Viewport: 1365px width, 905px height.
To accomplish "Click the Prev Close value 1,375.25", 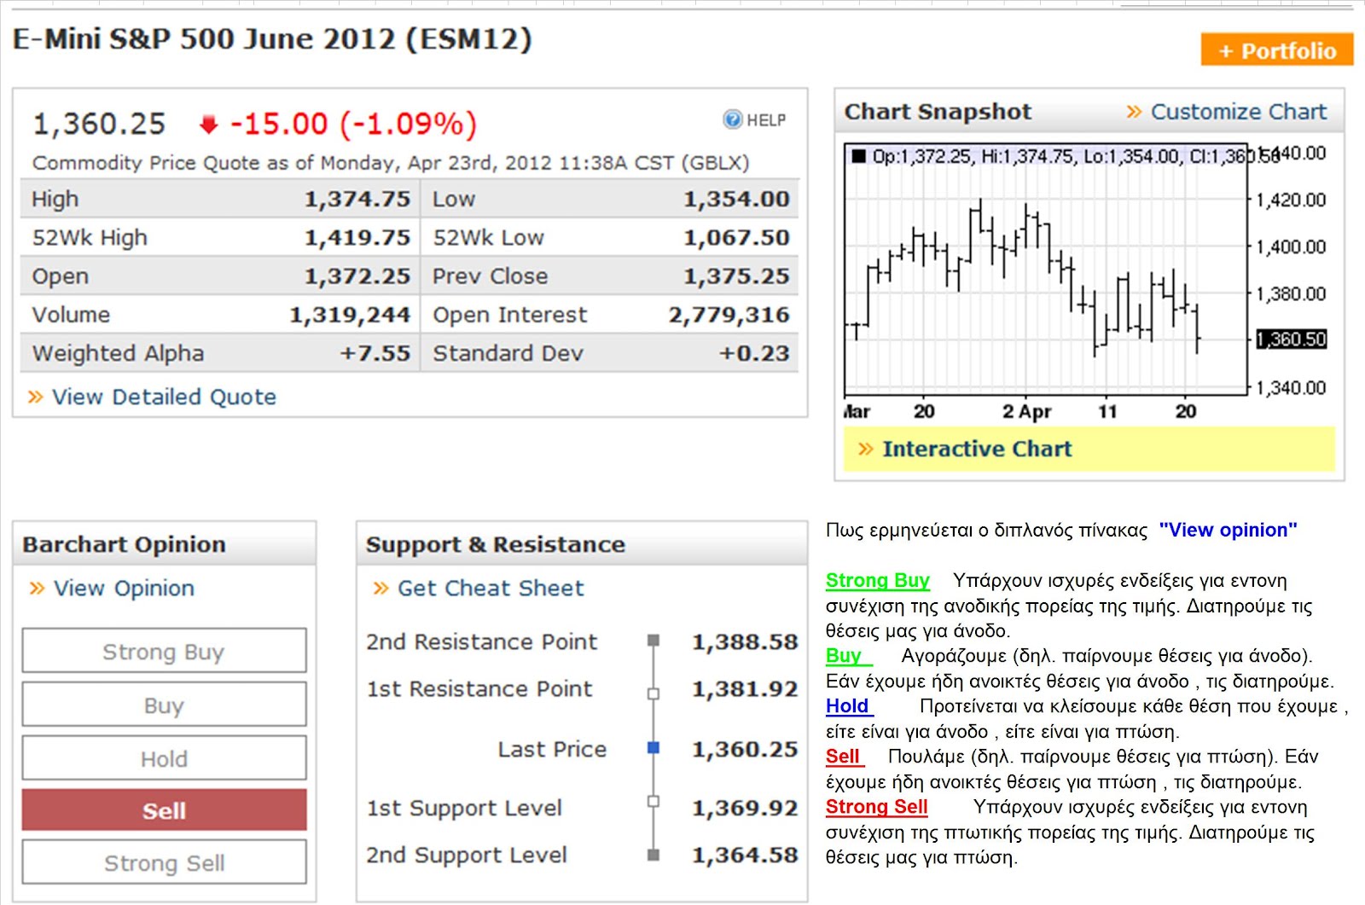I will [x=736, y=276].
